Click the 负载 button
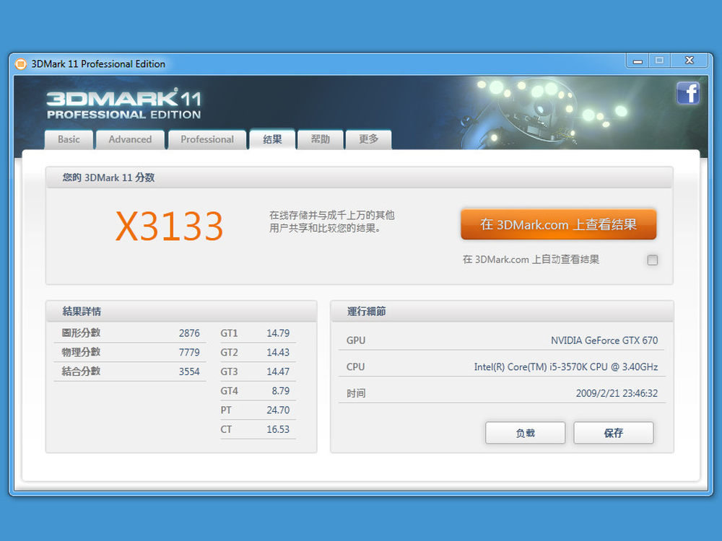Viewport: 722px width, 541px height. click(x=525, y=433)
